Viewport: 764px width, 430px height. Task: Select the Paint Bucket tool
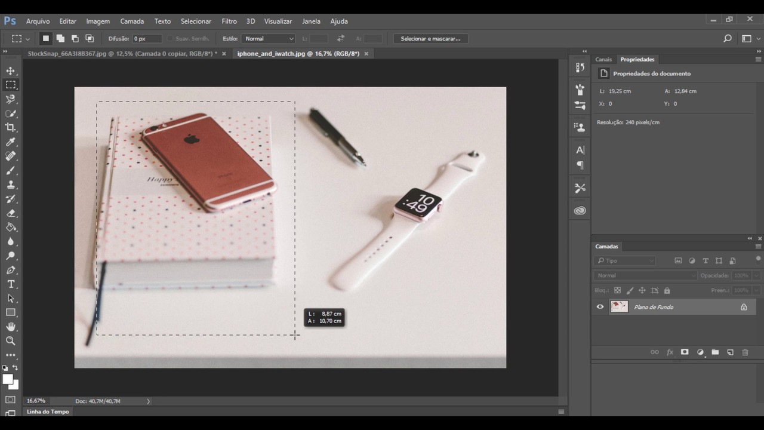[11, 227]
